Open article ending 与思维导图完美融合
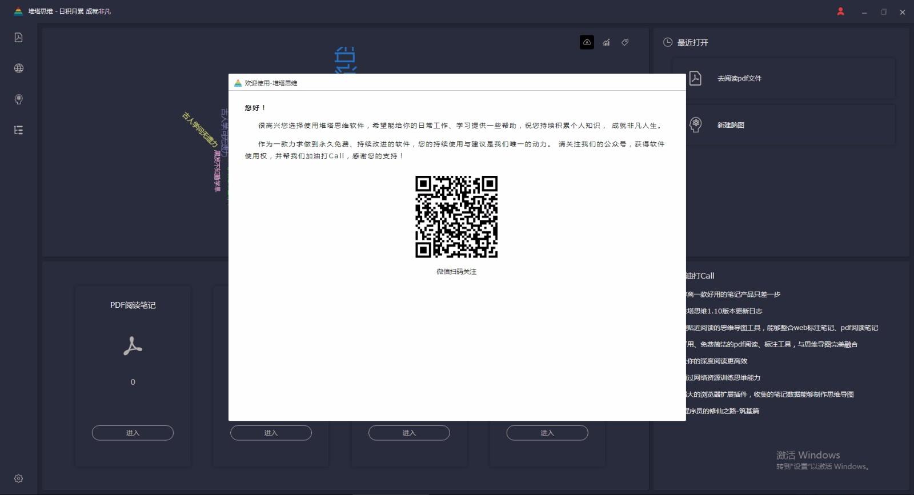The height and width of the screenshot is (495, 914). tap(772, 344)
